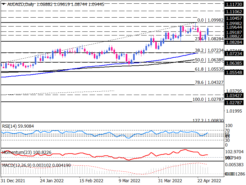Select the Fibonacci 50.0 | 1.06385 label
This screenshot has width=246, height=185.
[209, 60]
